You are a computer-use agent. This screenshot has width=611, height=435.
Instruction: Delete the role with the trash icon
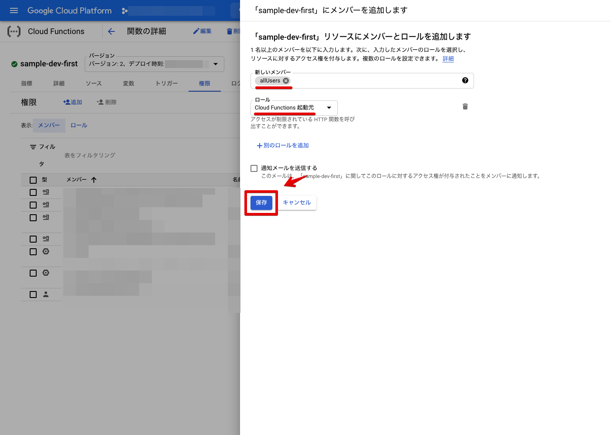465,106
